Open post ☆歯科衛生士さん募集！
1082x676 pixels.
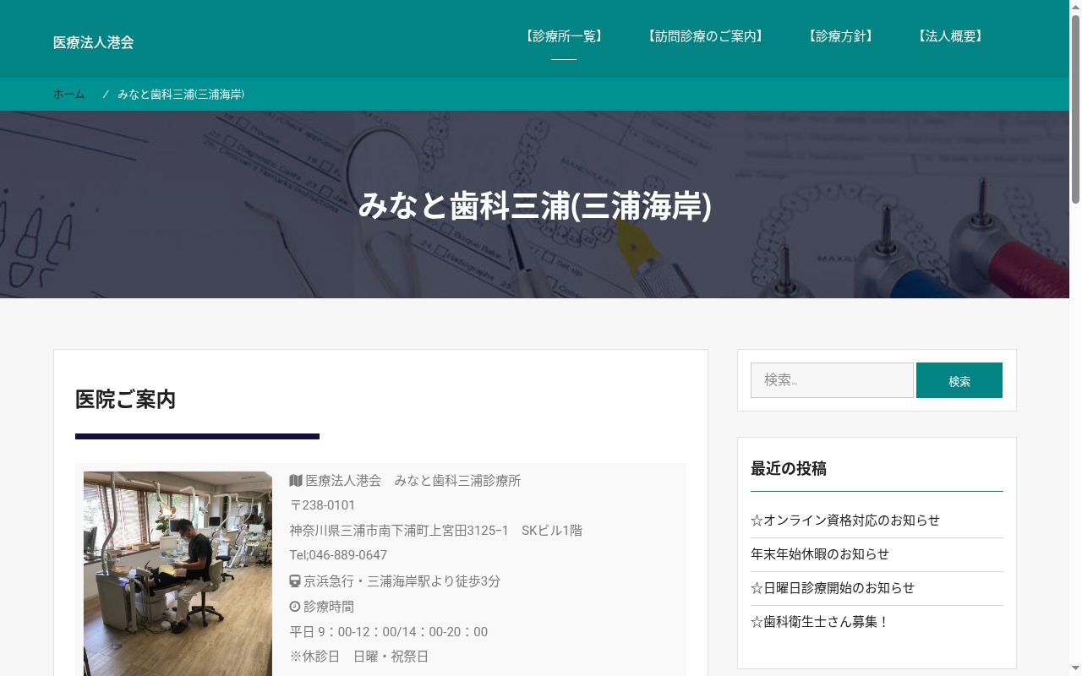tap(820, 622)
